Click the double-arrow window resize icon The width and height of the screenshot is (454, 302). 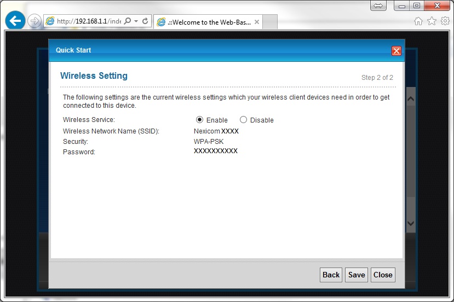click(x=378, y=5)
